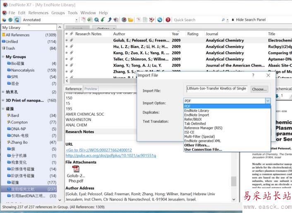Click attachment paperclip on Teller, C. row

[x=72, y=59]
